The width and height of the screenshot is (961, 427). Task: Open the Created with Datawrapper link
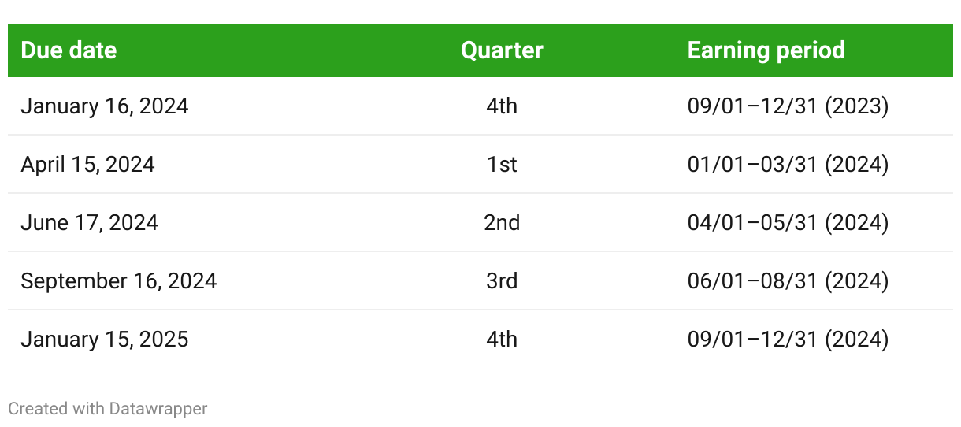[108, 408]
